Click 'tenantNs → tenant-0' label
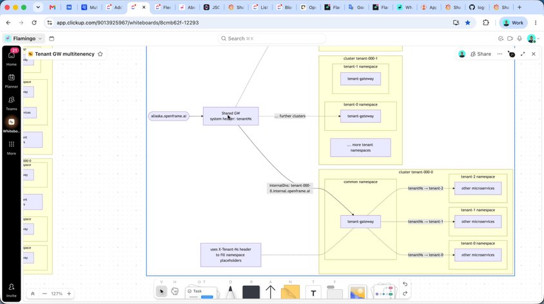This screenshot has height=304, width=544. click(425, 255)
